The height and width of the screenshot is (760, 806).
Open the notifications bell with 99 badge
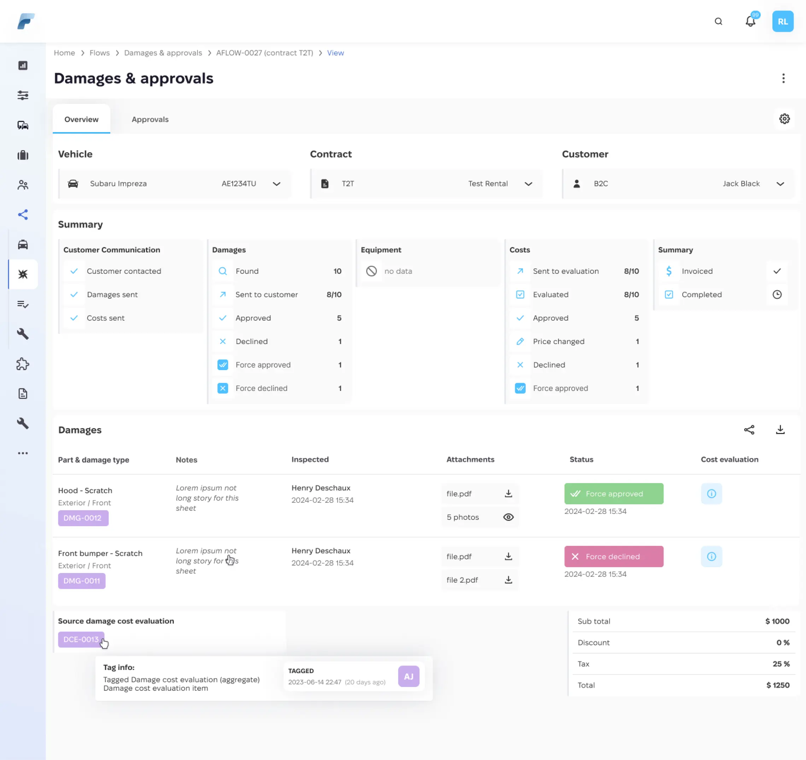click(x=750, y=21)
